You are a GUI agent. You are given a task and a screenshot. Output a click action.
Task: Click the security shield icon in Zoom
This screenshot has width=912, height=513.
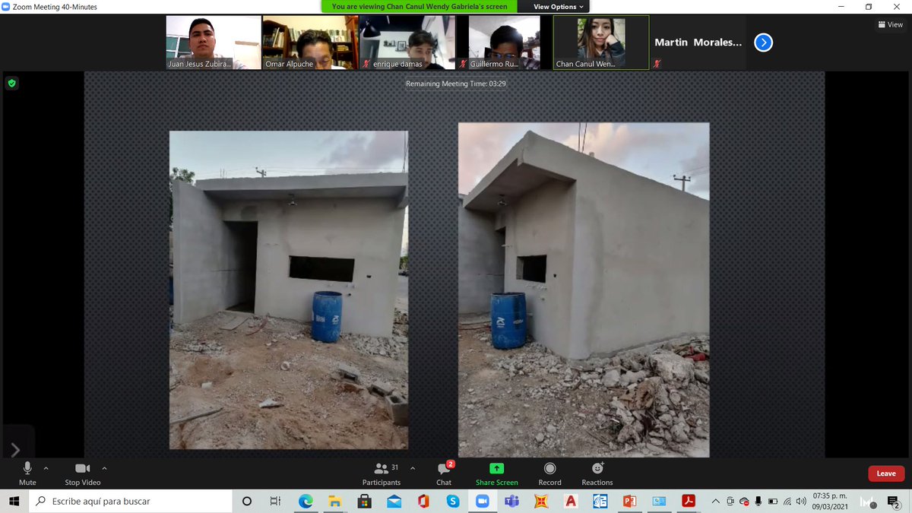tap(11, 84)
